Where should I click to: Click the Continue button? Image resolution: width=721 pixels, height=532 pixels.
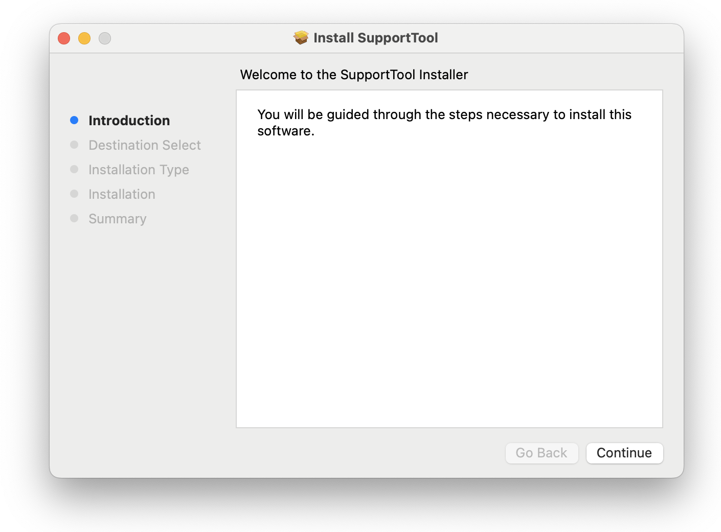(624, 453)
